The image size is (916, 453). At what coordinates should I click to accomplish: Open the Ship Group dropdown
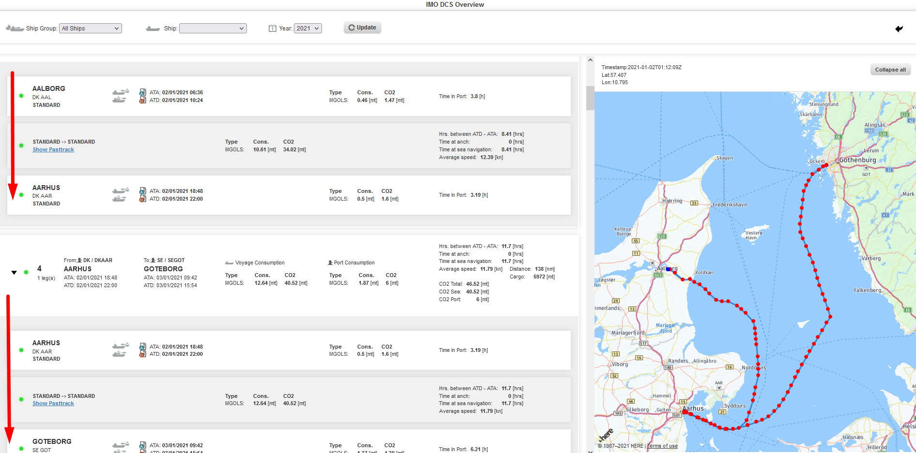coord(90,29)
